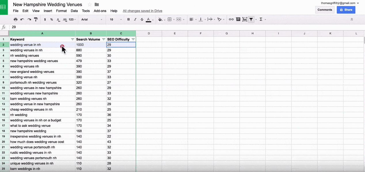This screenshot has width=365, height=172.
Task: Open the Arial font dropdown
Action: pos(92,20)
